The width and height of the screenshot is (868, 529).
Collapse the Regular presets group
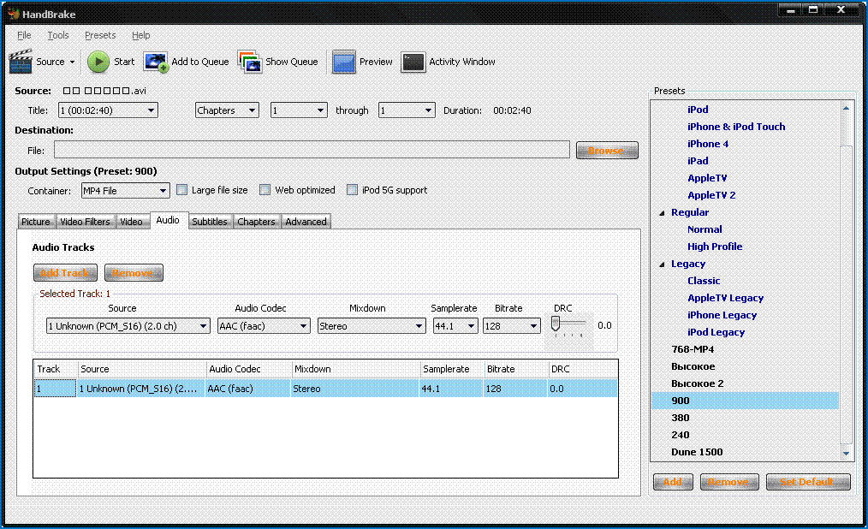pos(662,213)
